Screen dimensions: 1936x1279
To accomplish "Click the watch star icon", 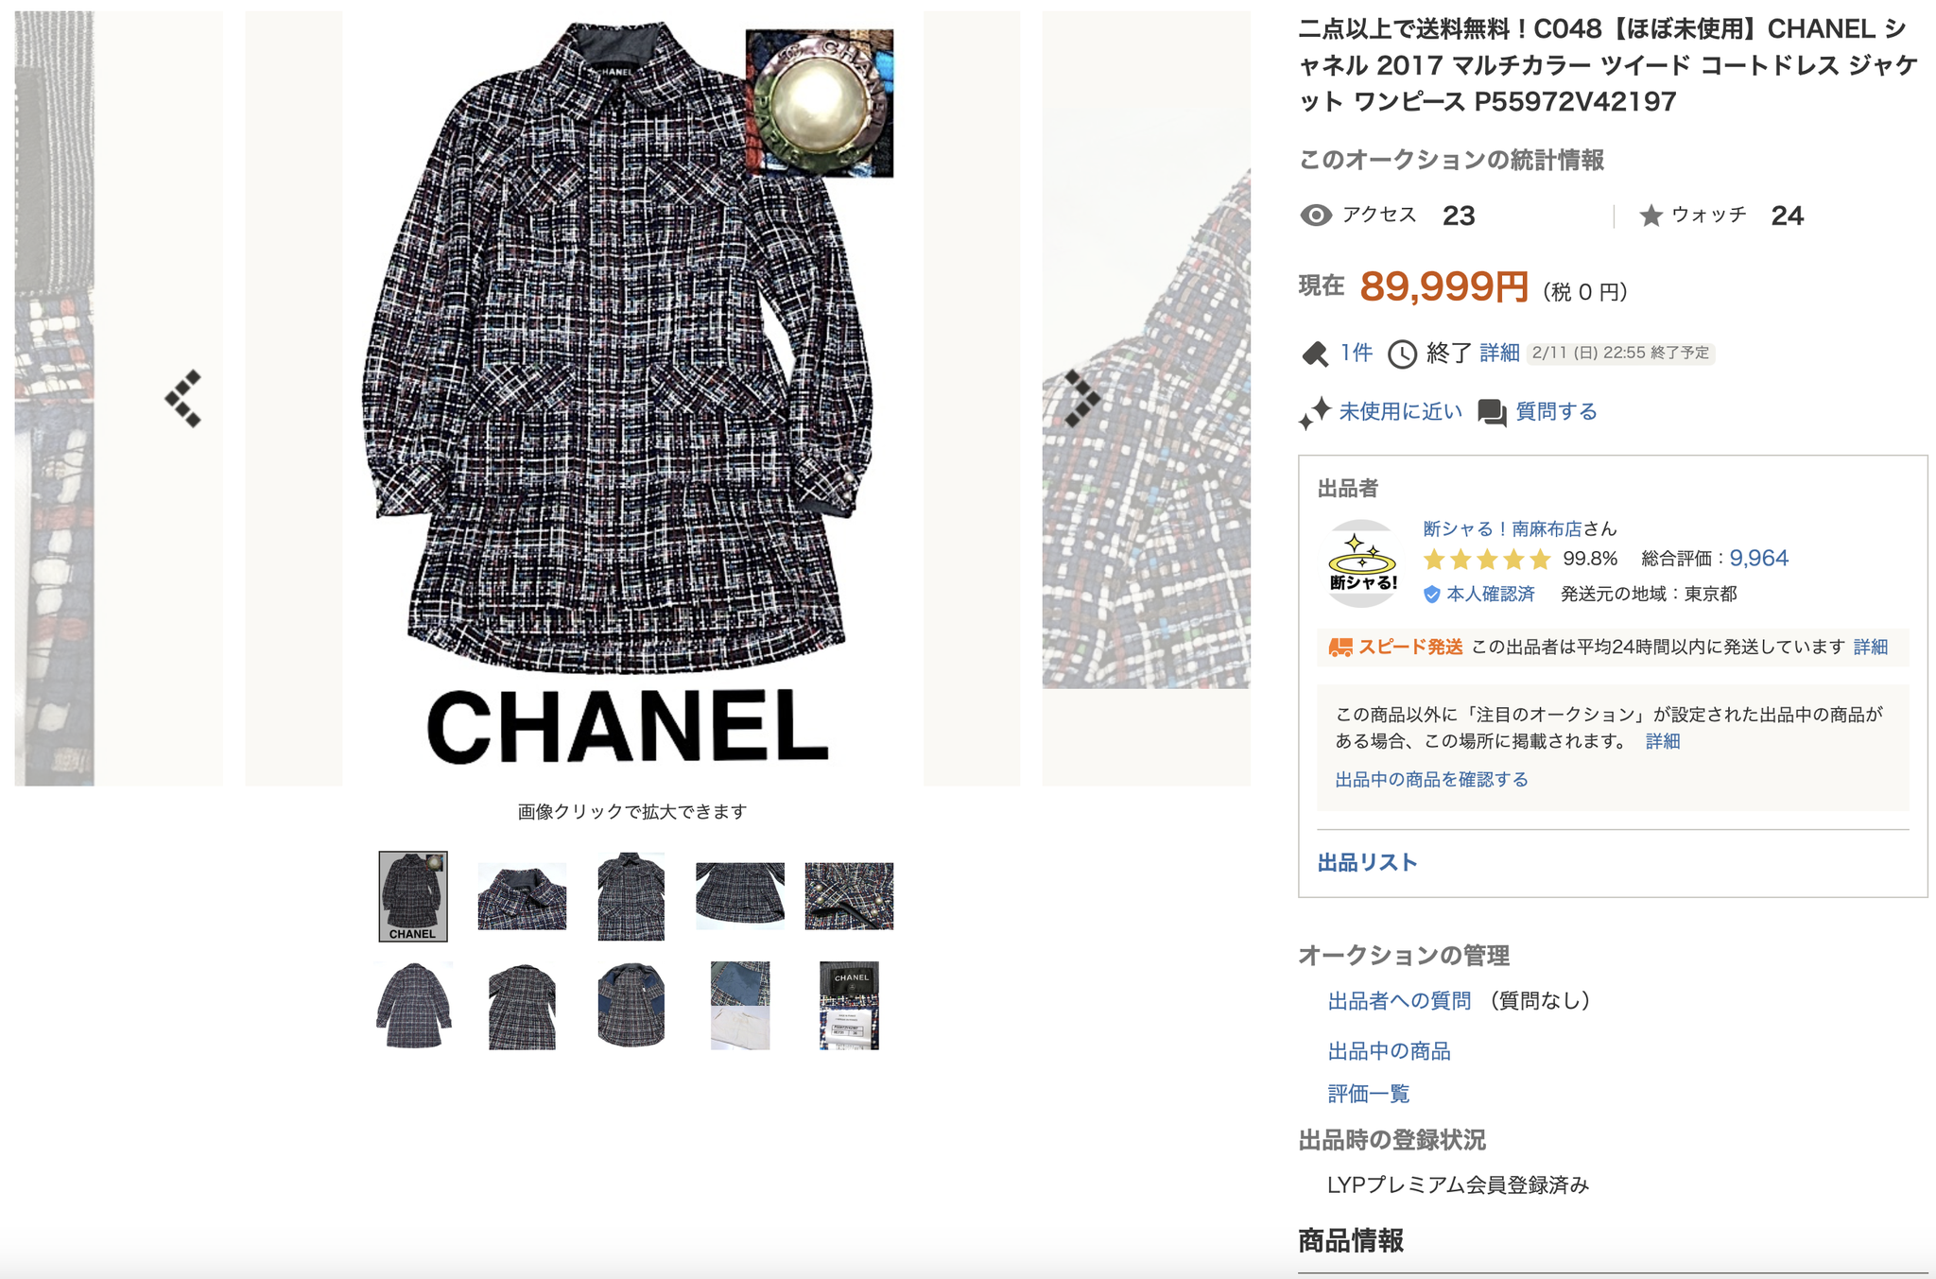I will point(1651,216).
